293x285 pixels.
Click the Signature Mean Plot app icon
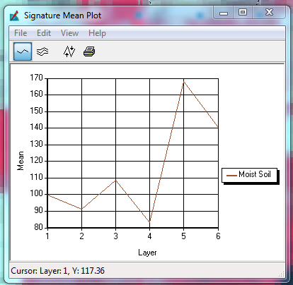[x=14, y=16]
